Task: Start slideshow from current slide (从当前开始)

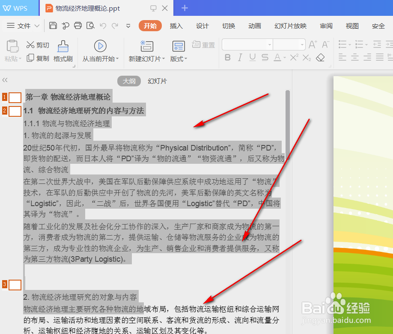Action: tap(100, 51)
